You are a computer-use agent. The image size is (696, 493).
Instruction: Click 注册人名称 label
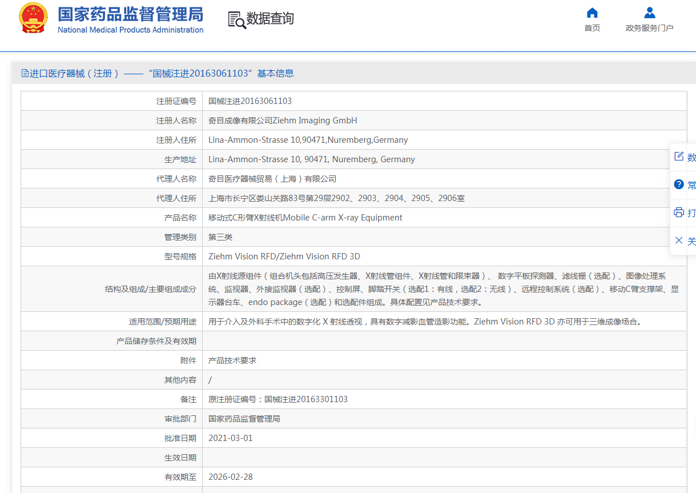tap(176, 121)
